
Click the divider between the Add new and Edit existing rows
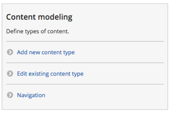tap(85, 63)
